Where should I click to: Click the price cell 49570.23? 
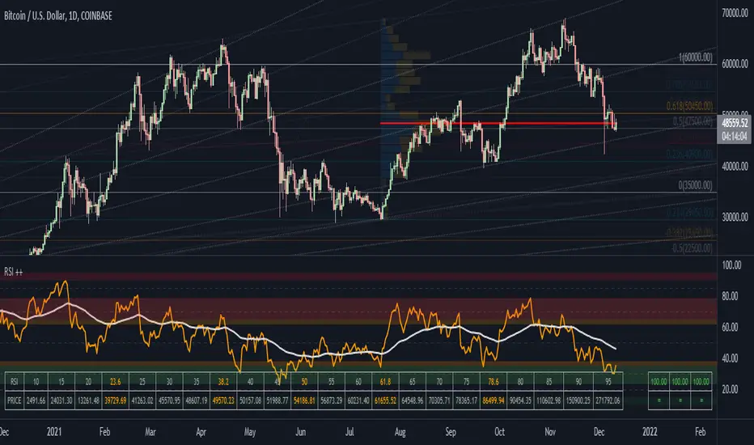tap(223, 400)
